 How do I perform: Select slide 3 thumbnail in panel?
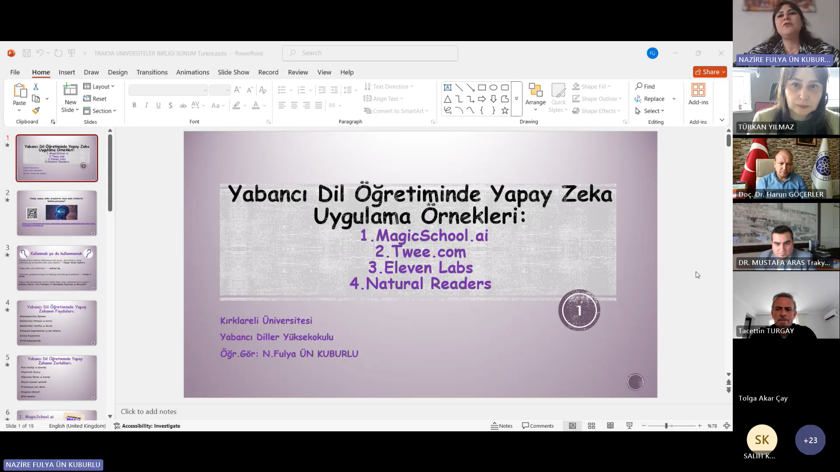[57, 268]
